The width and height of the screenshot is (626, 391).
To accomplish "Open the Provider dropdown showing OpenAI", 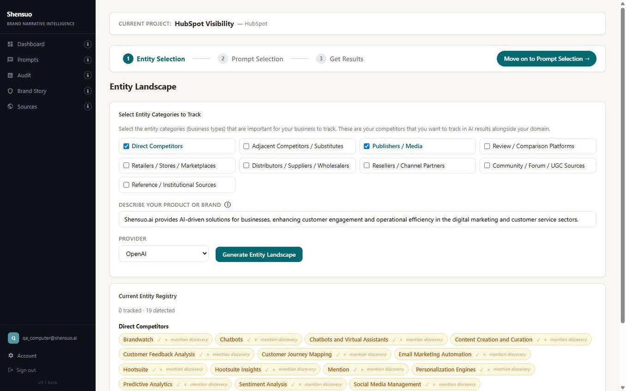I will [163, 253].
